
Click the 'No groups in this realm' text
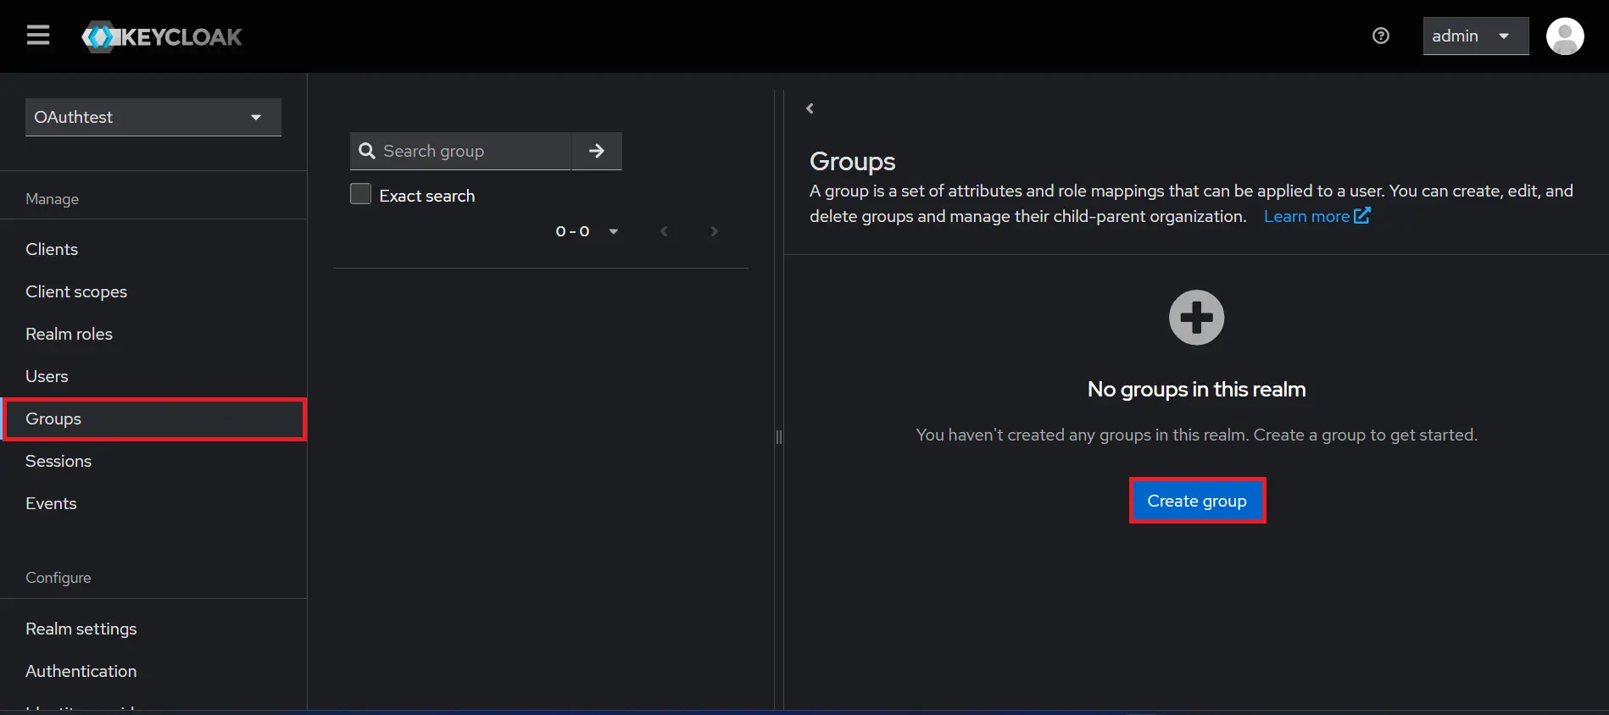(1196, 389)
